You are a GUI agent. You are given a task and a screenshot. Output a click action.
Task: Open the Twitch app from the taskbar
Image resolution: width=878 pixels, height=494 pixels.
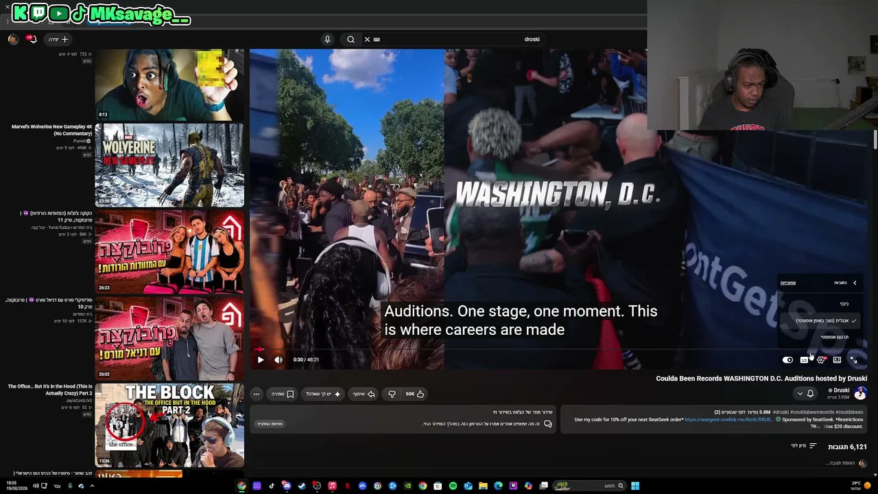tap(513, 486)
